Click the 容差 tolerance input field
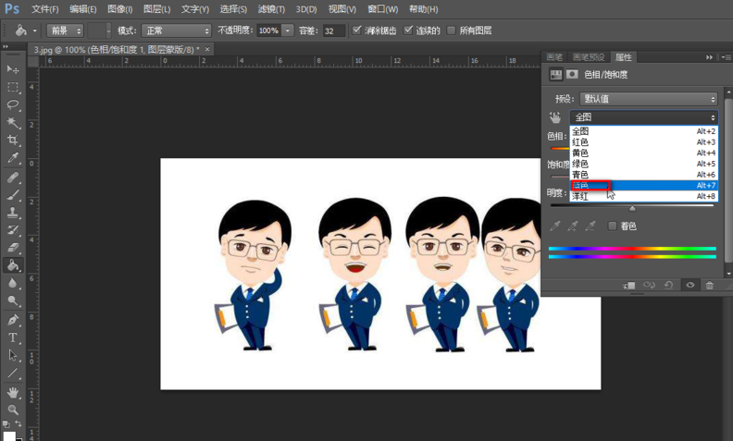 click(x=333, y=31)
